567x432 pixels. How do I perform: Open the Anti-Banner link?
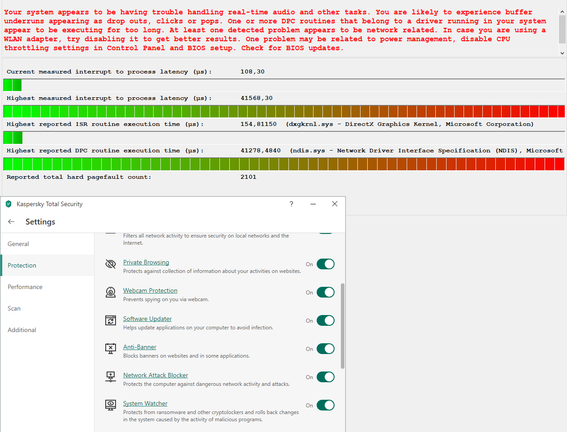click(140, 347)
